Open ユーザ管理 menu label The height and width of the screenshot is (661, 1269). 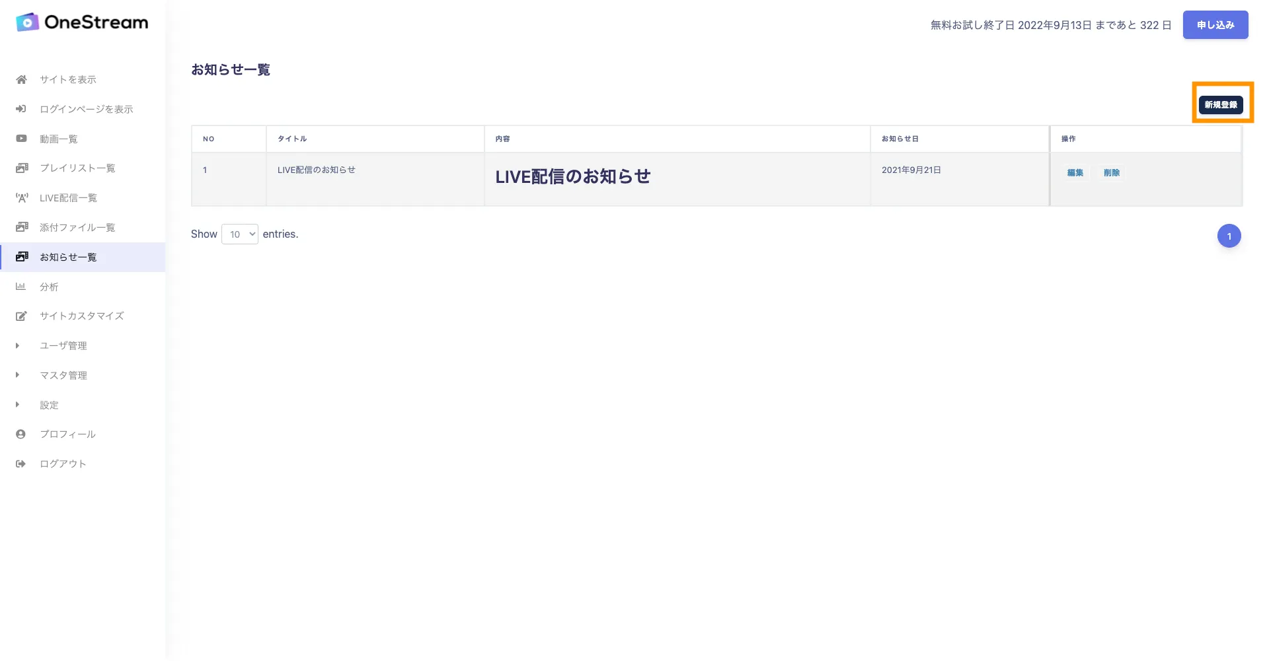pyautogui.click(x=63, y=345)
